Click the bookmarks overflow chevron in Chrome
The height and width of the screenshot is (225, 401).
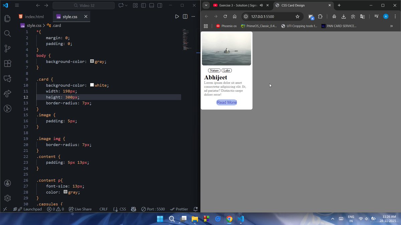(x=392, y=26)
